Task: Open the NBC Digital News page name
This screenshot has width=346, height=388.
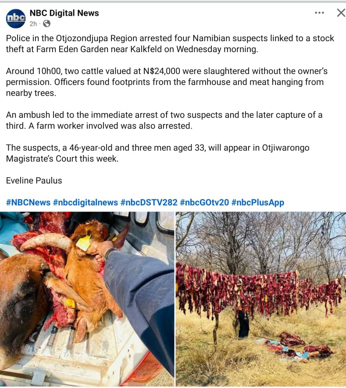Action: (64, 13)
